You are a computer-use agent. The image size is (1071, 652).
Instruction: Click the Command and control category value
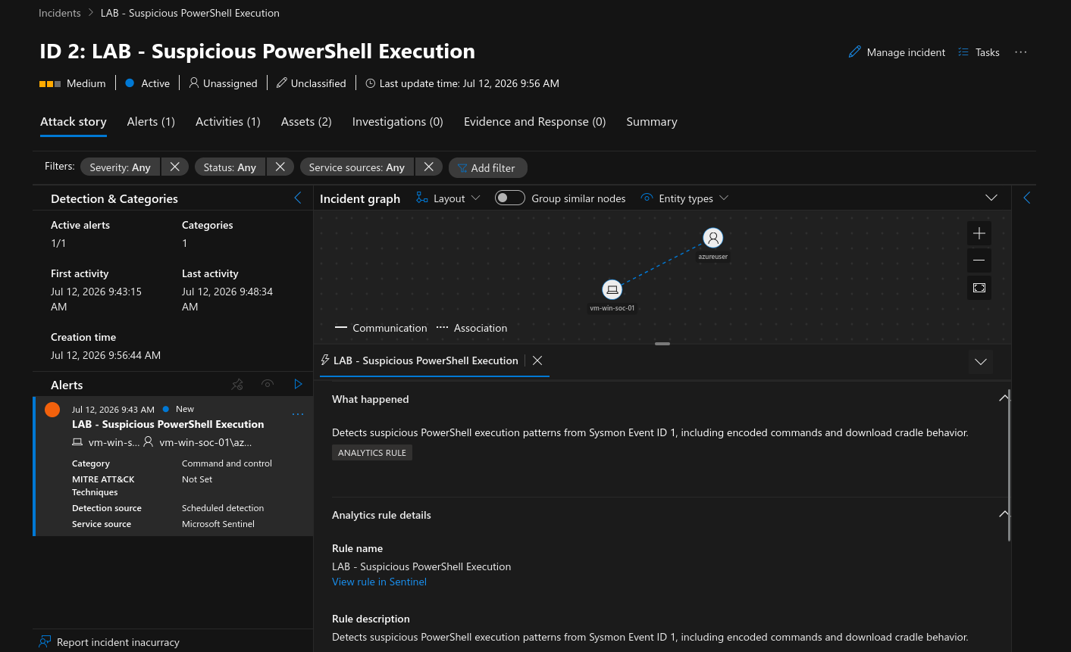point(227,463)
